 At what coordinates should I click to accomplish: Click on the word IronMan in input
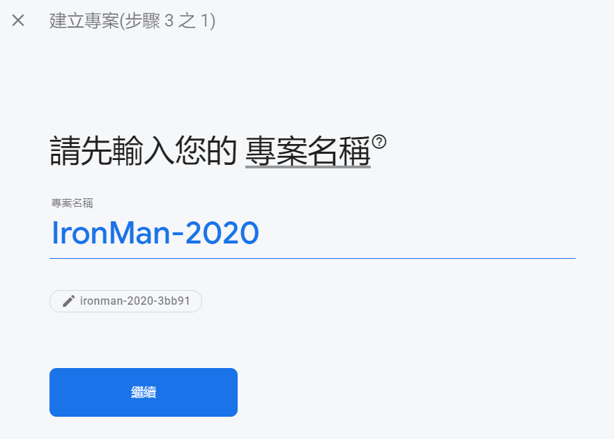[x=111, y=233]
